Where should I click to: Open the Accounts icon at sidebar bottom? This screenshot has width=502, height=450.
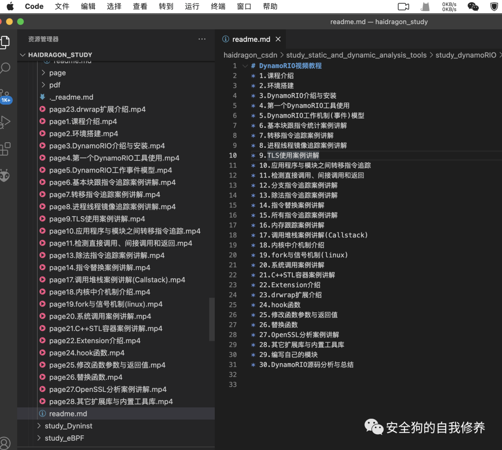(5, 443)
